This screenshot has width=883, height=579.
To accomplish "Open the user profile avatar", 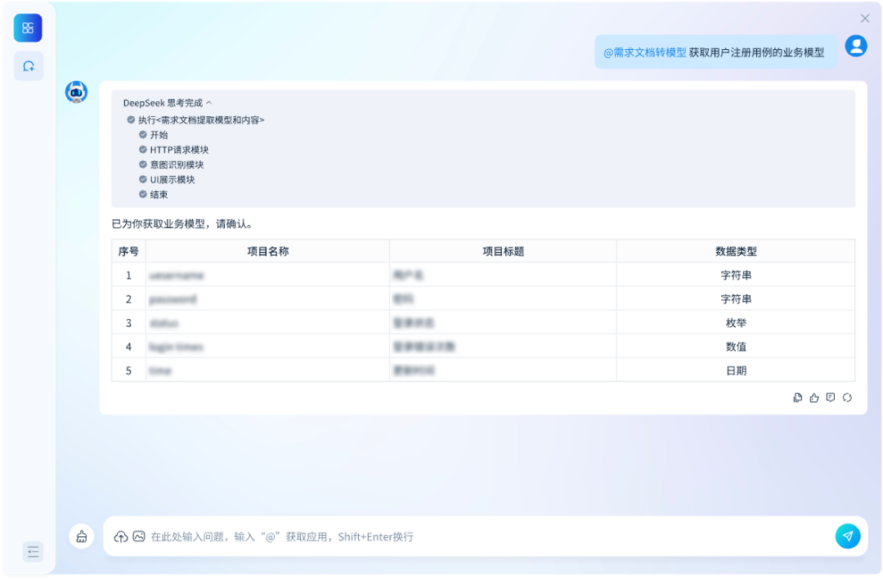I will 856,46.
